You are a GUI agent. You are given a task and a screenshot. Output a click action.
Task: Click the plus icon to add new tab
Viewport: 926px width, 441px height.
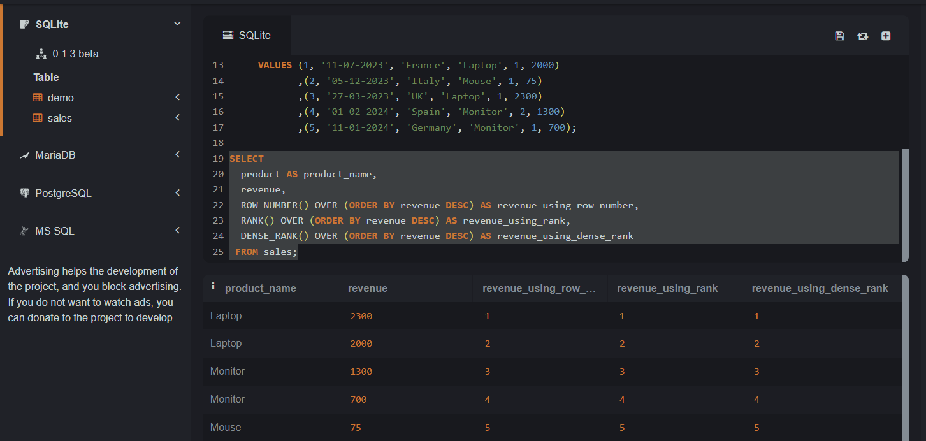pos(886,36)
